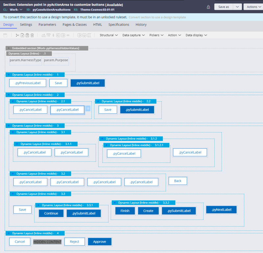This screenshot has height=253, width=263.
Task: Select the HIDDEN CONTENT element in layout 4
Action: coord(47,242)
